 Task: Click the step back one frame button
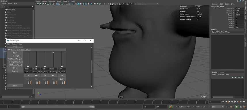pyautogui.click(x=226, y=102)
